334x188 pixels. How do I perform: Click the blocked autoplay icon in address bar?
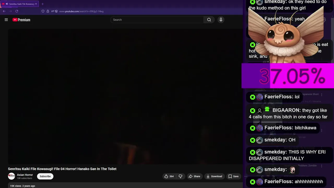click(56, 11)
